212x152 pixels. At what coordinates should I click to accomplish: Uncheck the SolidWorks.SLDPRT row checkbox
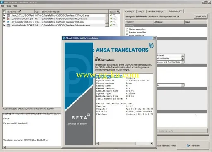tap(4, 25)
